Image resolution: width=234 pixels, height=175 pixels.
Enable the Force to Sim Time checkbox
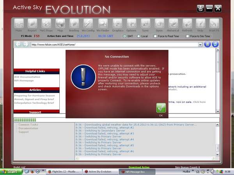pos(188,36)
